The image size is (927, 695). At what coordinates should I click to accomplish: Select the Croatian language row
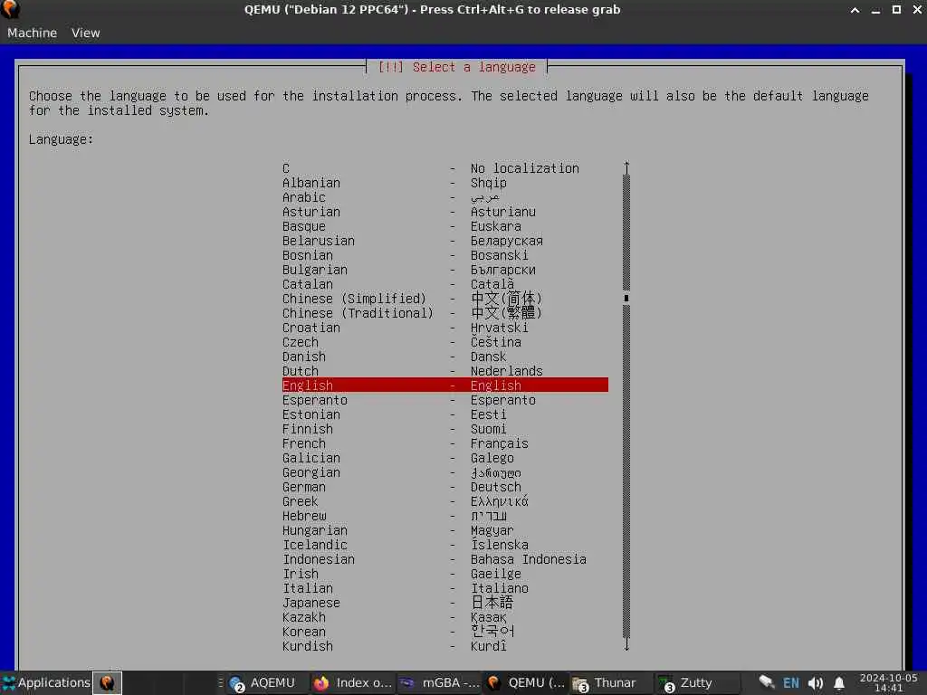coord(445,328)
